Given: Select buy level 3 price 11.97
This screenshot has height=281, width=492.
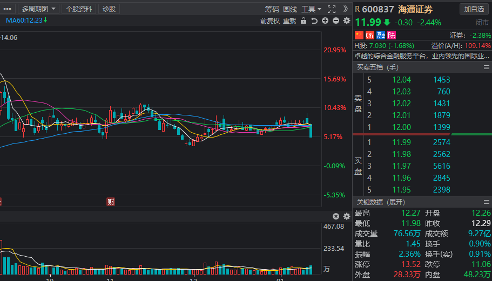Looking at the screenshot, I should (x=401, y=166).
